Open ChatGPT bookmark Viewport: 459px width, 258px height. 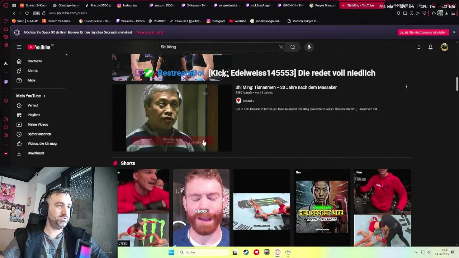157,21
